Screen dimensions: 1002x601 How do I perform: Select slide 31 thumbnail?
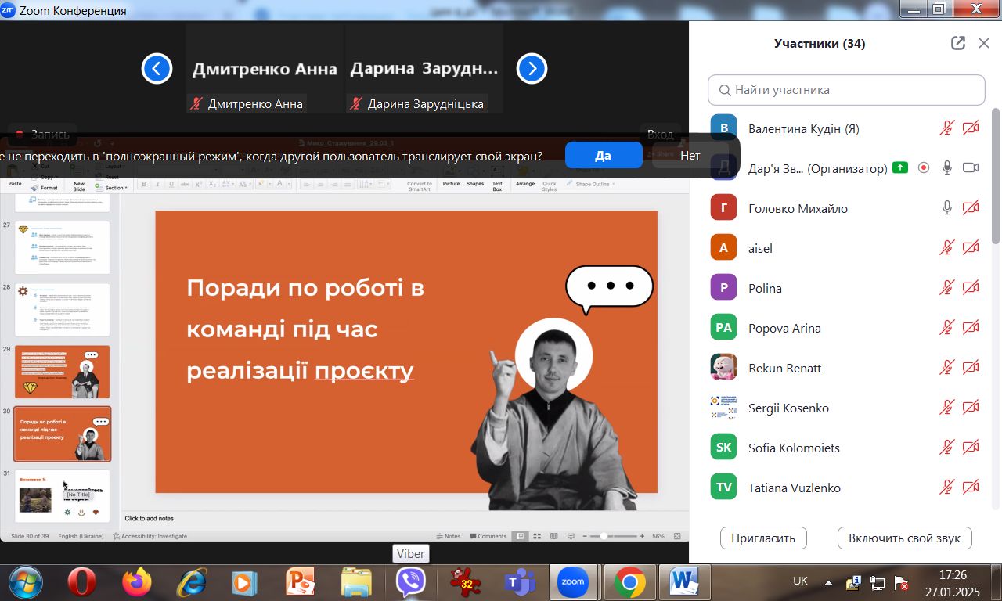(63, 496)
